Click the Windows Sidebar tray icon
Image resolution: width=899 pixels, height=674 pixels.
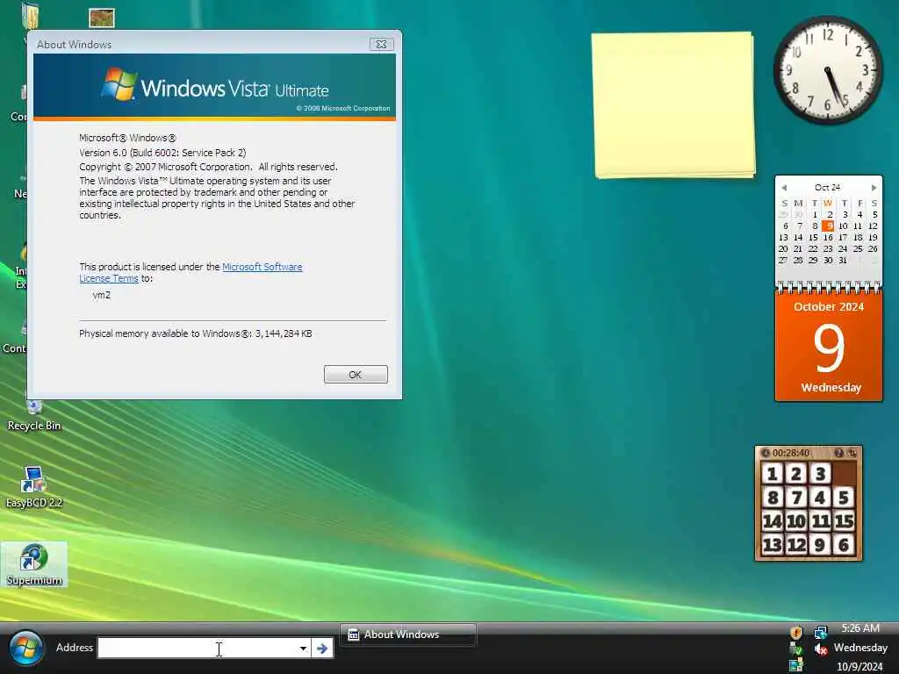796,665
